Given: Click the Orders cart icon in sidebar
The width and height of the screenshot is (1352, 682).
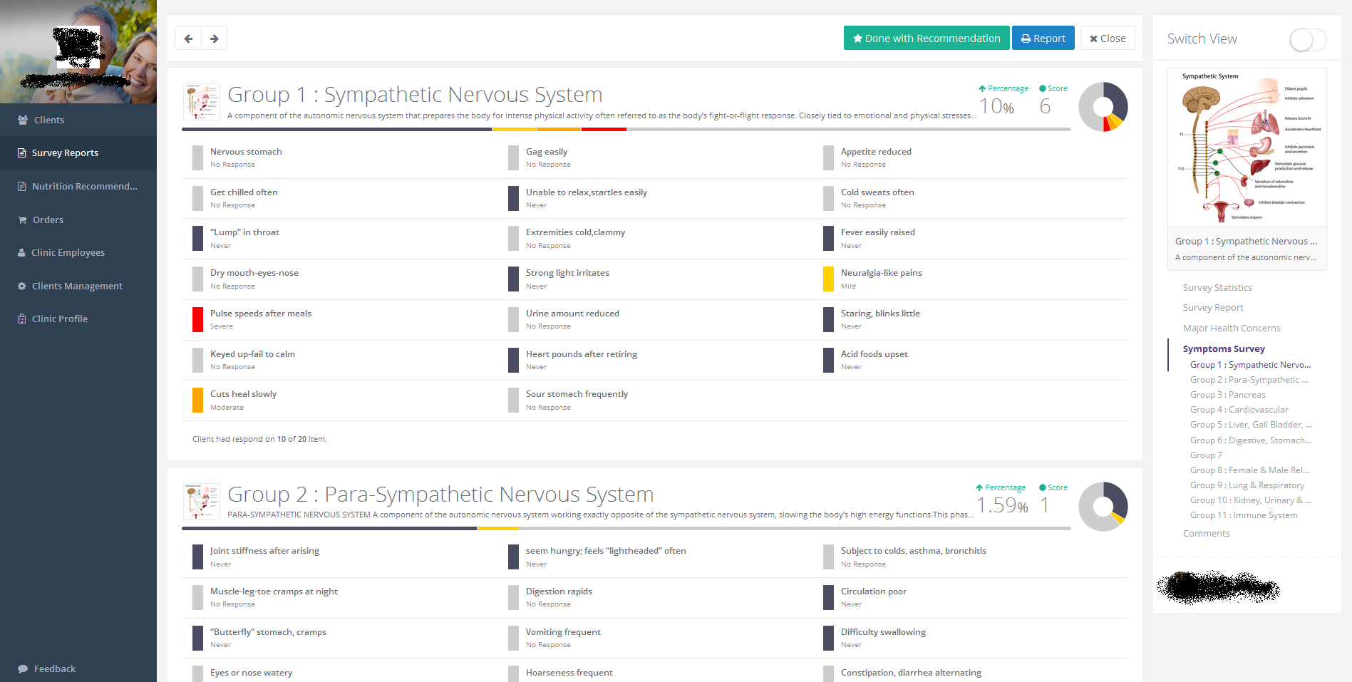Looking at the screenshot, I should (x=23, y=220).
